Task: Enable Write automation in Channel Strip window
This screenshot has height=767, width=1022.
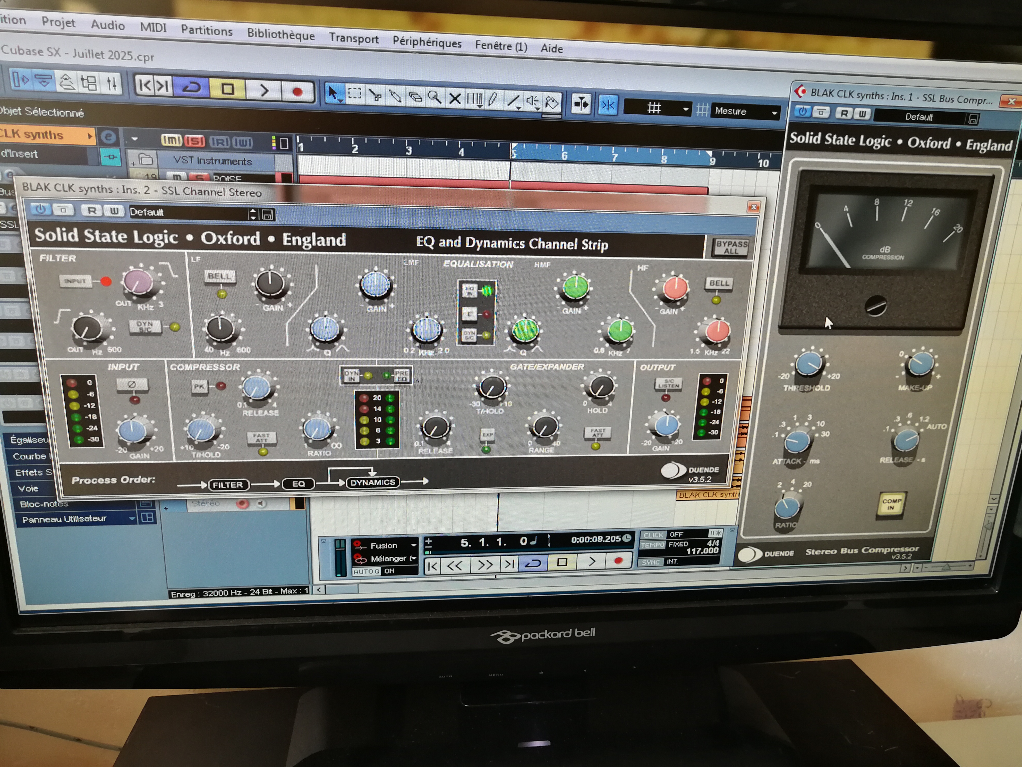Action: [x=114, y=211]
